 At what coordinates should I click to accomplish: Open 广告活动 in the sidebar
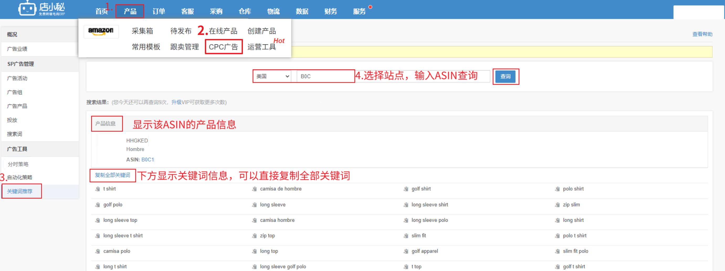click(x=17, y=78)
